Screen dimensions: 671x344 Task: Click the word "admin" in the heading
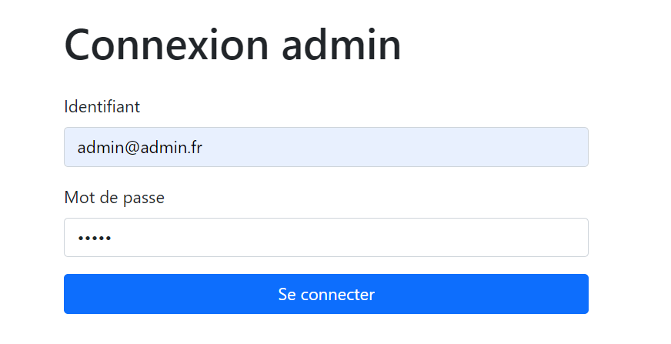pos(341,45)
